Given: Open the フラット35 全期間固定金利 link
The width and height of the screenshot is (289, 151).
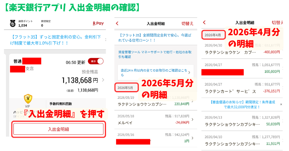Looking at the screenshot, I should click(155, 38).
